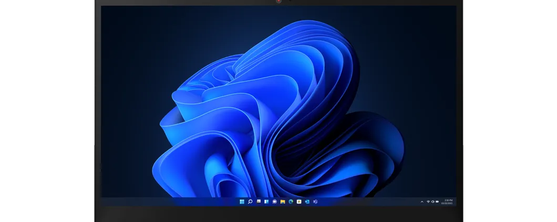The width and height of the screenshot is (557, 222).
Task: Open Wi-Fi network status icon
Action: click(428, 202)
